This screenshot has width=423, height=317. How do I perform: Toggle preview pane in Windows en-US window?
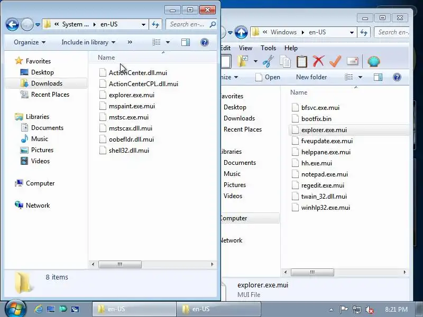tap(378, 77)
